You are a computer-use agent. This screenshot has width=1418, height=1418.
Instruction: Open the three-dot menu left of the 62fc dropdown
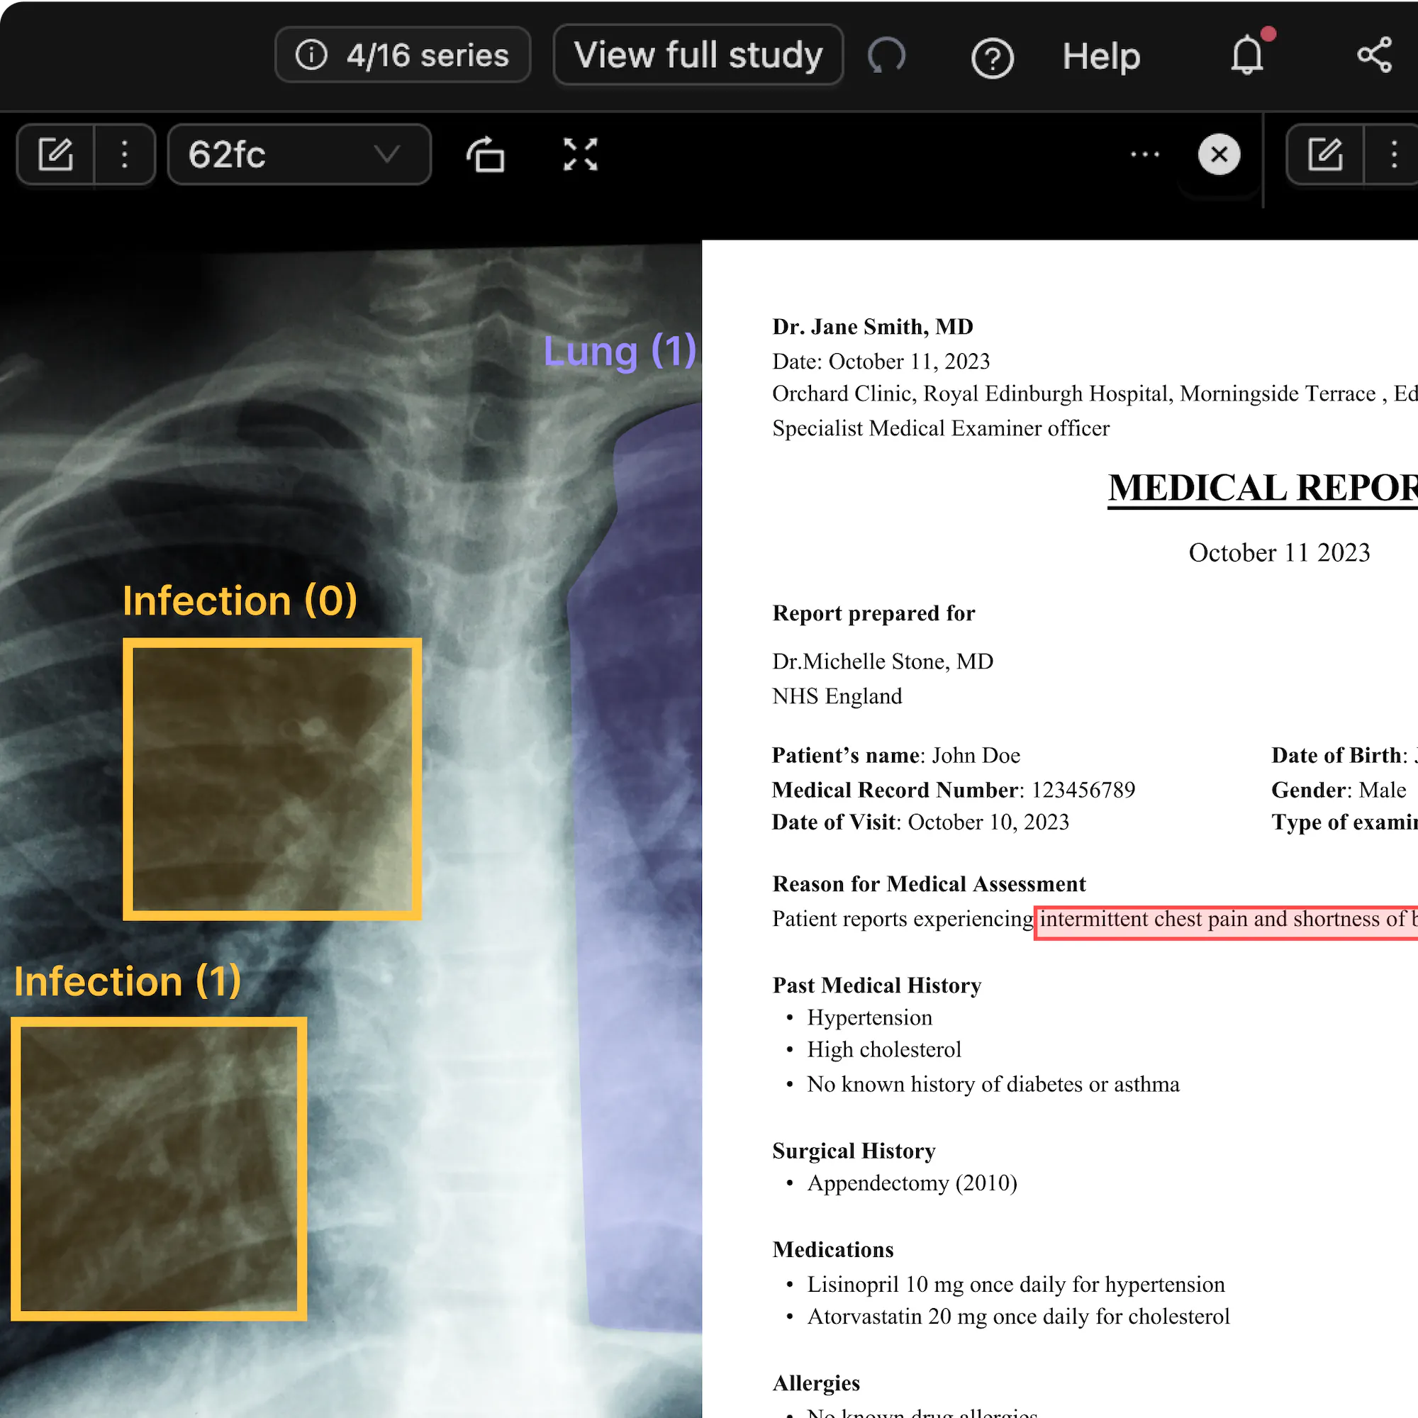[125, 154]
